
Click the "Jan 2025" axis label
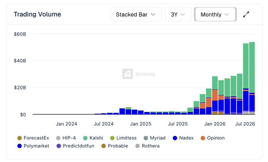click(x=141, y=124)
